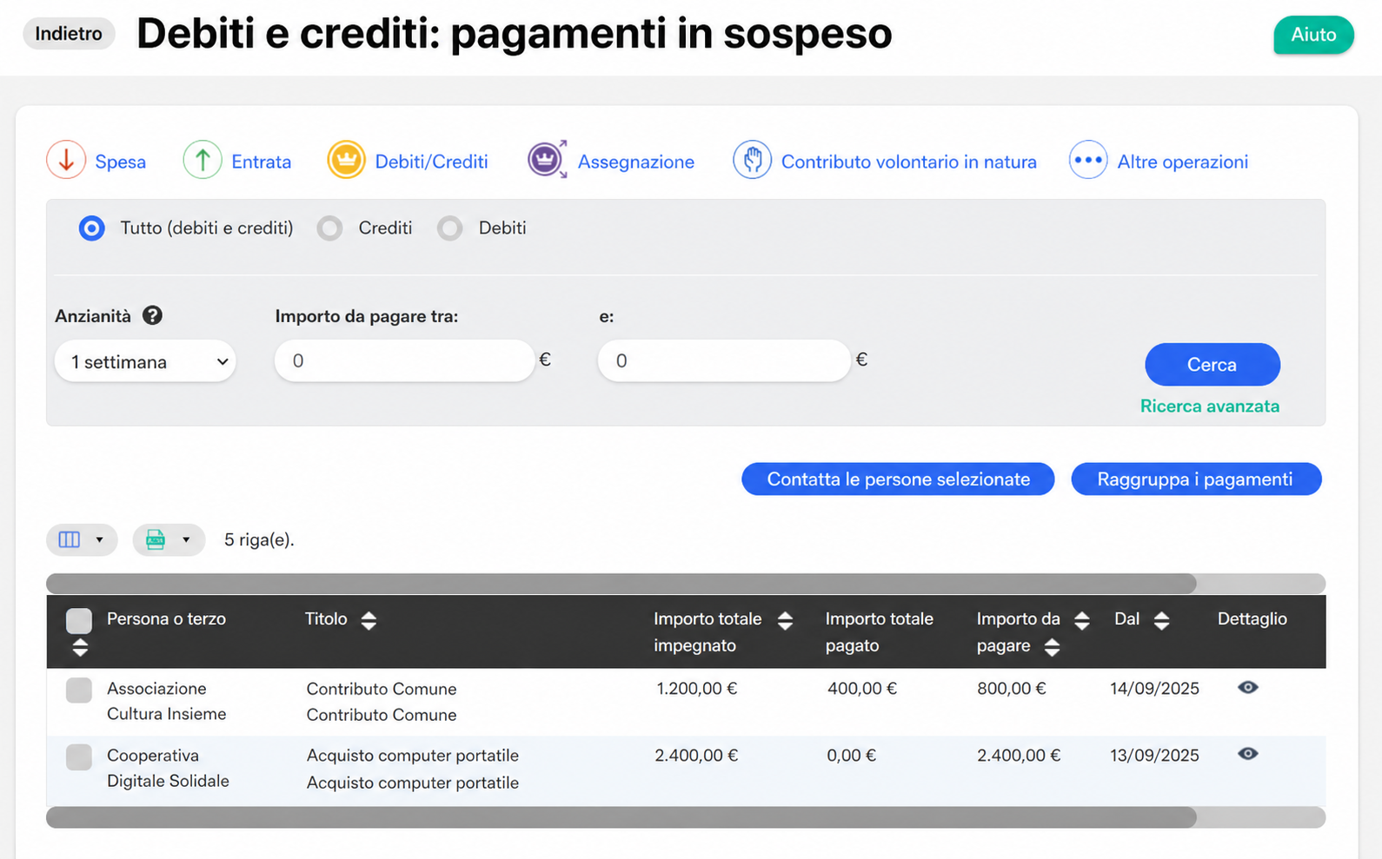Click the top horizontal scrollbar above table

pyautogui.click(x=621, y=584)
